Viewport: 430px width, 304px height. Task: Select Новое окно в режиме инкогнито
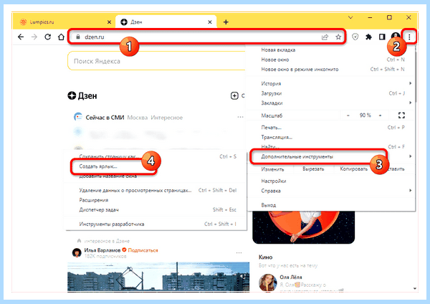tap(330, 69)
